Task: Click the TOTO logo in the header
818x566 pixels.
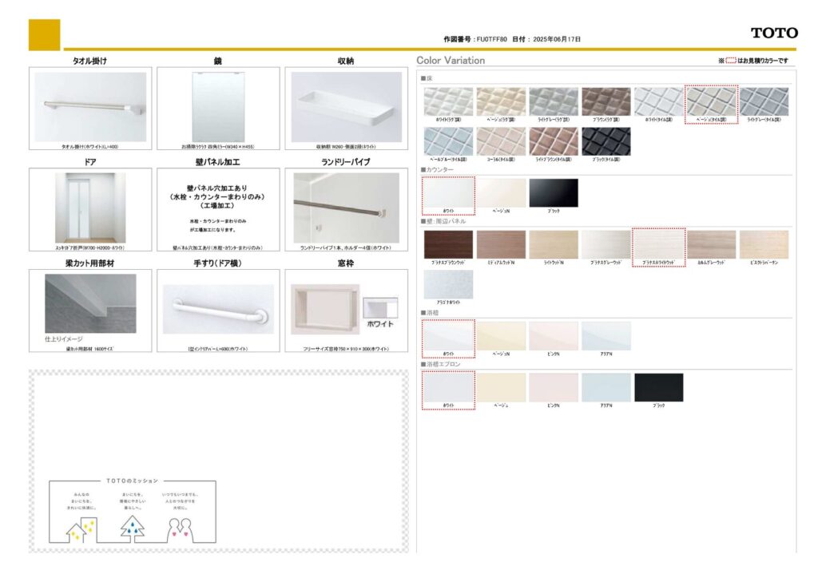Action: pyautogui.click(x=774, y=33)
